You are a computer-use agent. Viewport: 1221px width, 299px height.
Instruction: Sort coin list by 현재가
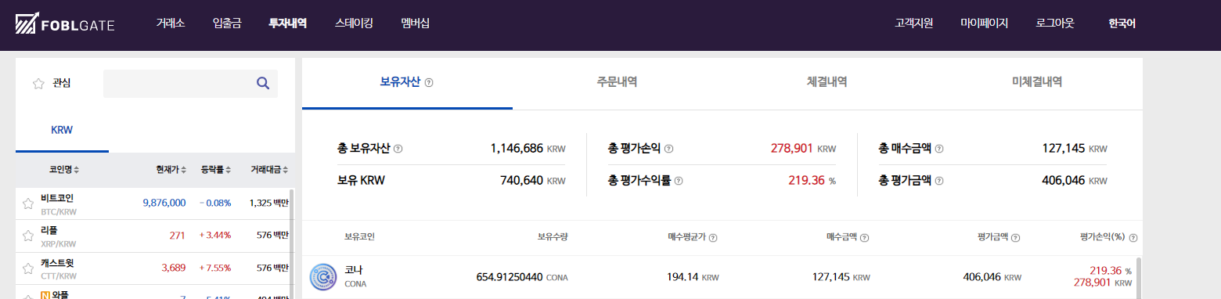(171, 170)
